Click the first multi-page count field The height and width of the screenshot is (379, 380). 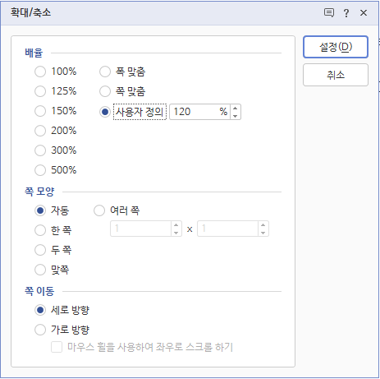click(141, 229)
